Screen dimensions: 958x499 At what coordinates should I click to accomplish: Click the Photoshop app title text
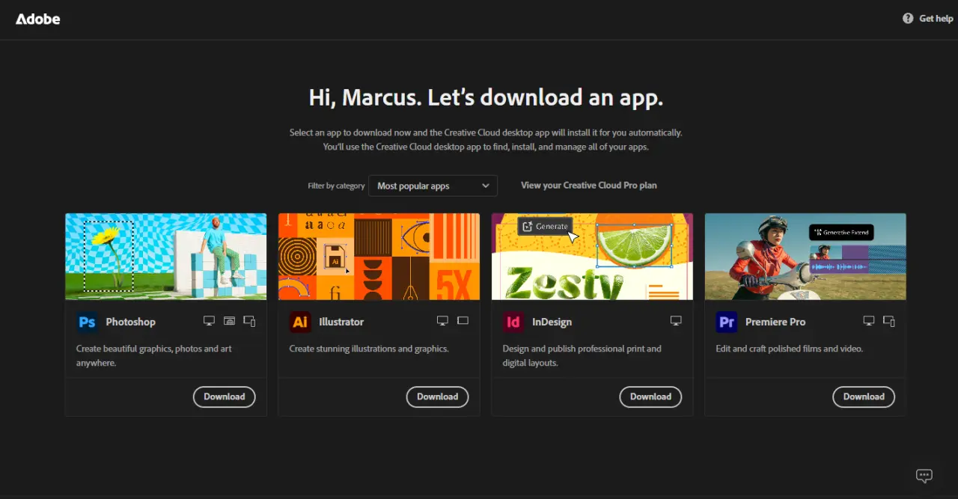(x=131, y=322)
